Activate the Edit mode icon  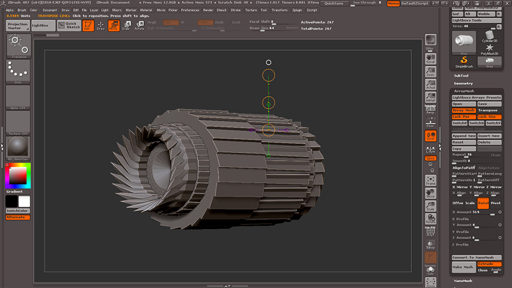88,26
